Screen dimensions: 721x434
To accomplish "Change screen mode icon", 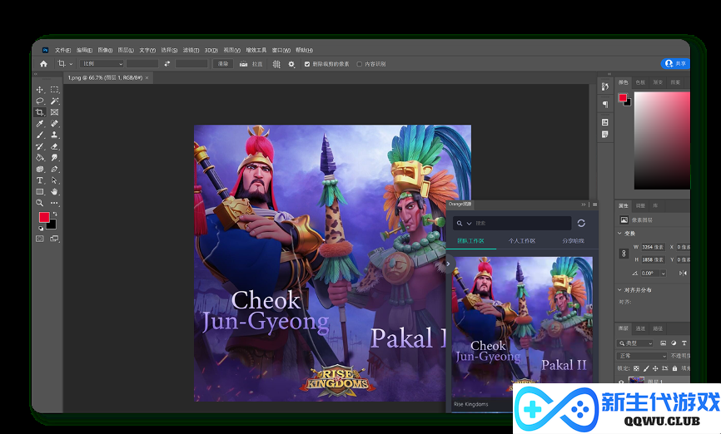I will click(54, 239).
